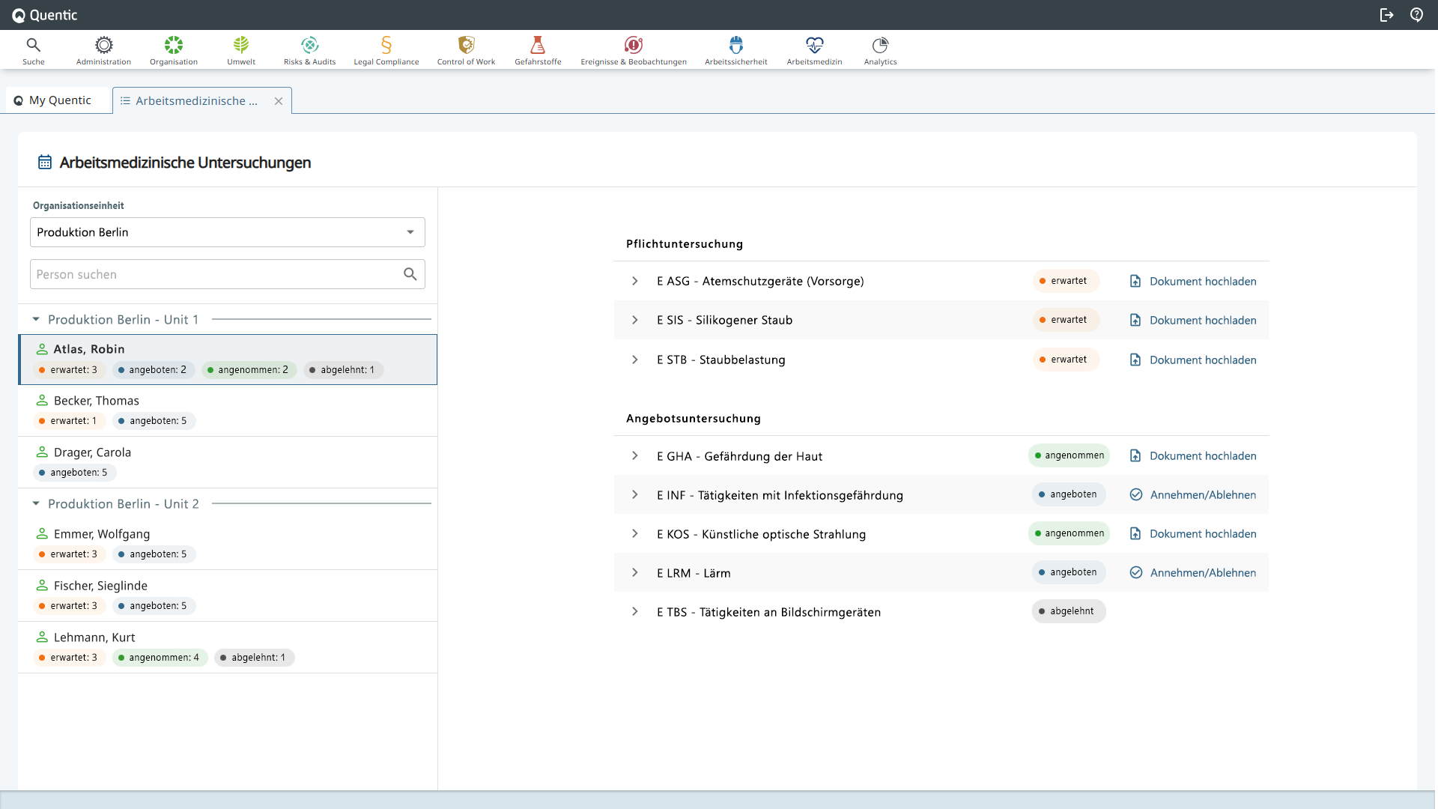Open the Control of Work module

466,51
